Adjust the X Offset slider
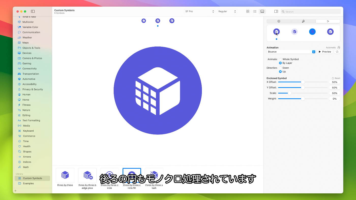 [303, 82]
